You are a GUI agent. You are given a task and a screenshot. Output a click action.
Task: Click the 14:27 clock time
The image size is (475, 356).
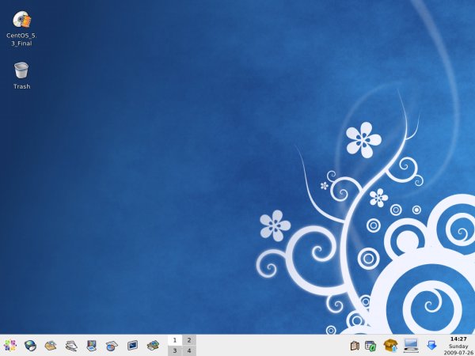coord(458,339)
